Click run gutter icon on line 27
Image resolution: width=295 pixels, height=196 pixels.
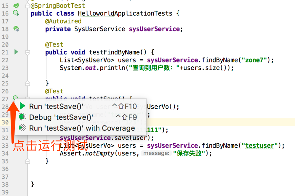(x=15, y=98)
